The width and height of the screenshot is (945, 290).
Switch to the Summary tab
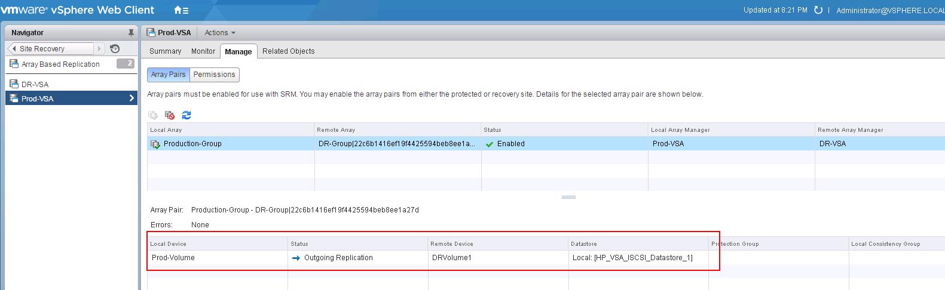[x=165, y=51]
